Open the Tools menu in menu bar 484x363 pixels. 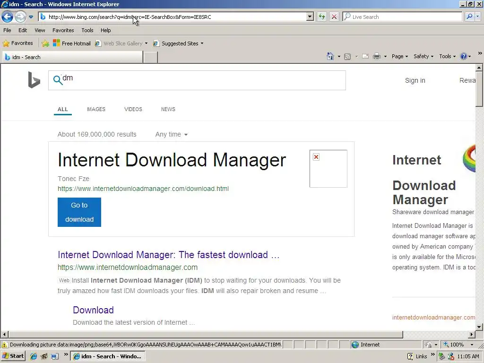click(x=87, y=30)
